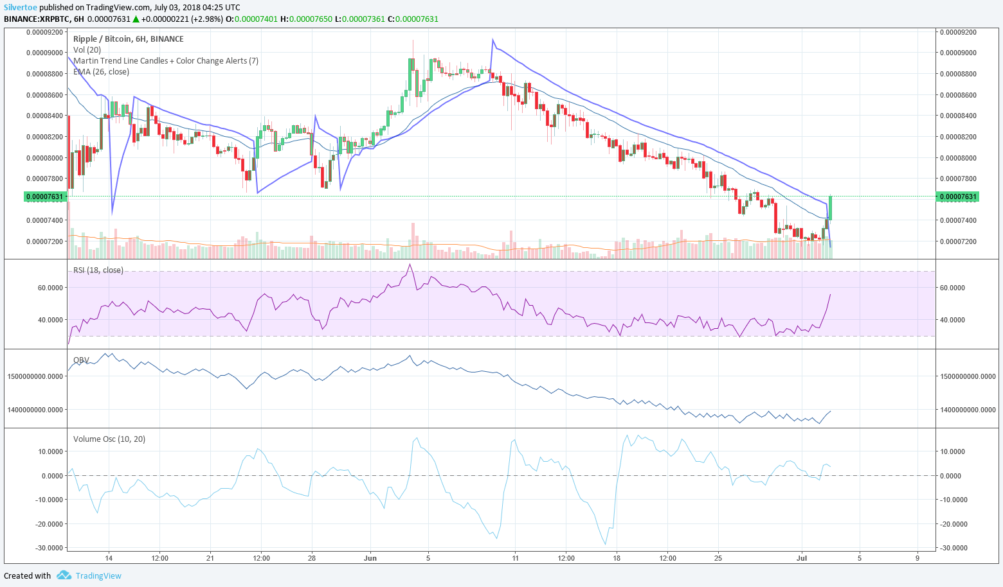Click the '28' date label on time axis
This screenshot has width=1003, height=587.
point(312,558)
